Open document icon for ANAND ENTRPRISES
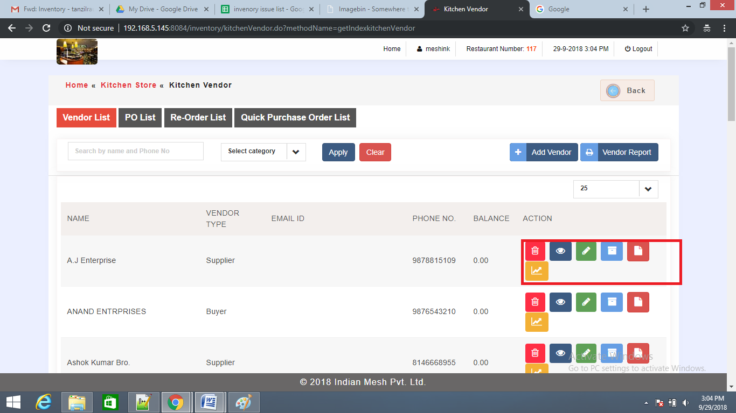736x413 pixels. pyautogui.click(x=638, y=302)
